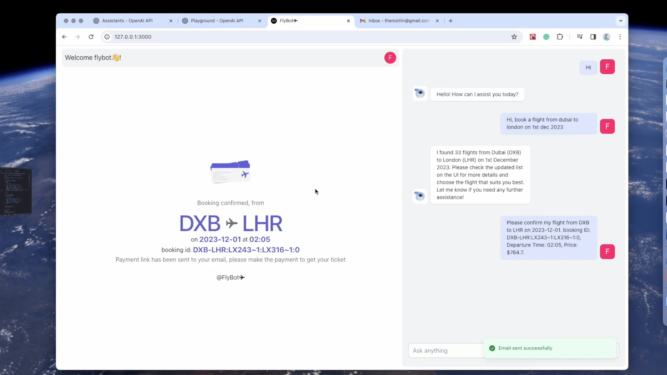This screenshot has height=375, width=667.
Task: Click the browser back arrow
Action: click(64, 37)
